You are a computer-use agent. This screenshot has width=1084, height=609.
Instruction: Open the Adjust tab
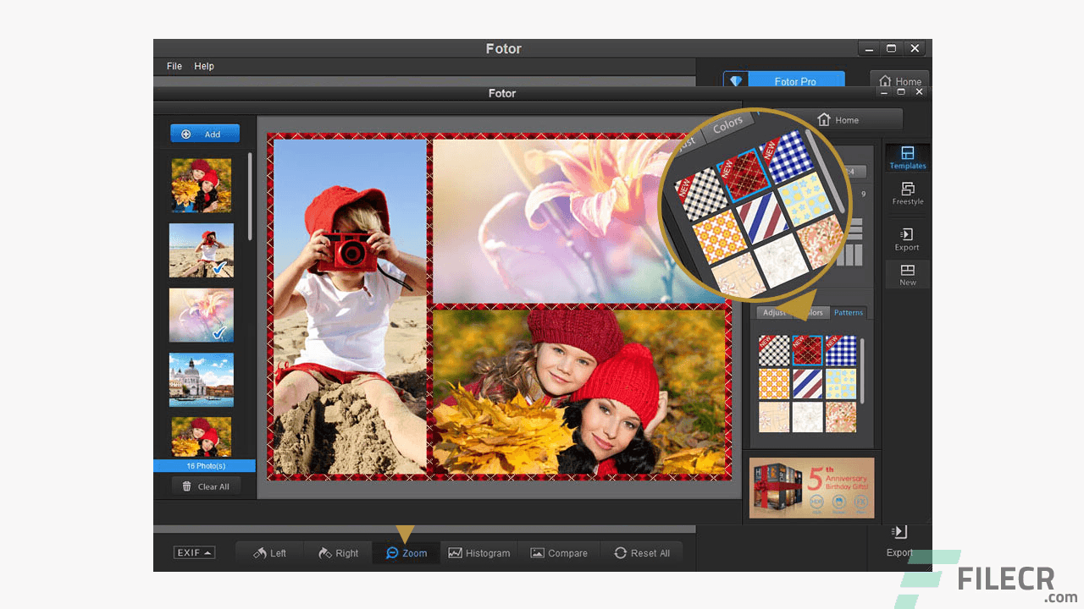(774, 312)
